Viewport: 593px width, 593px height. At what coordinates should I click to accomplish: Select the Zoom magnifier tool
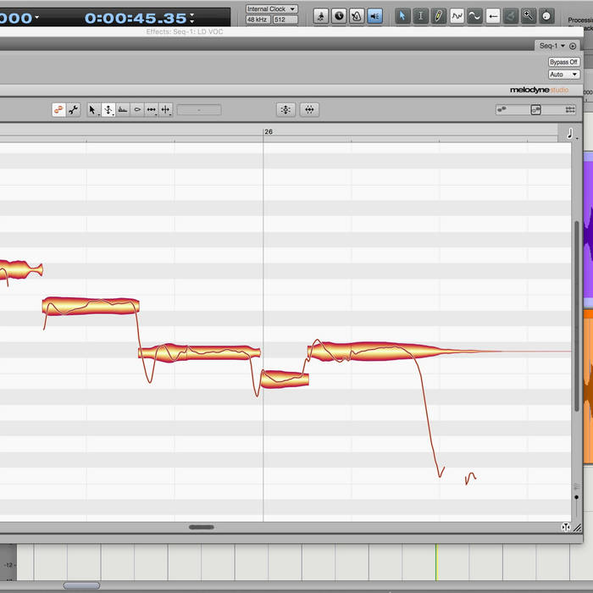529,16
